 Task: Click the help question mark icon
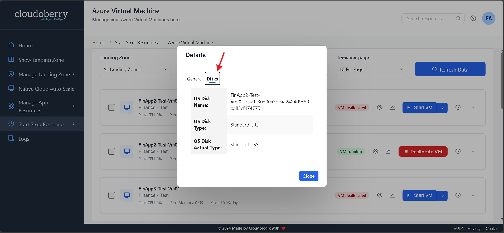pyautogui.click(x=473, y=18)
